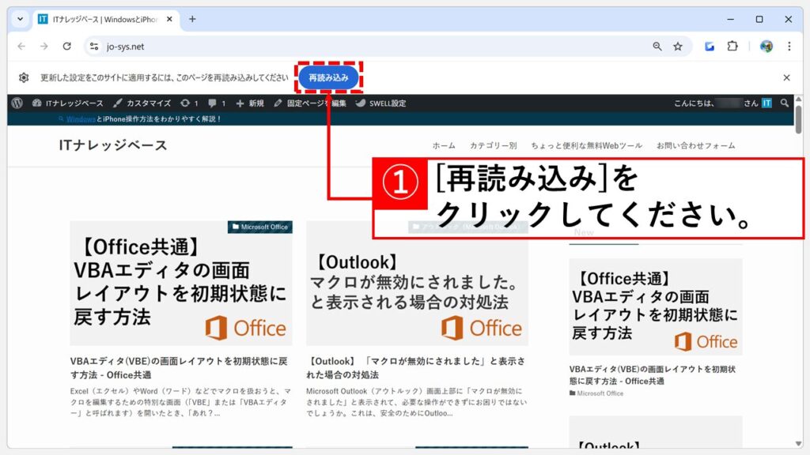Click the admin bar search magnifier icon

(784, 103)
